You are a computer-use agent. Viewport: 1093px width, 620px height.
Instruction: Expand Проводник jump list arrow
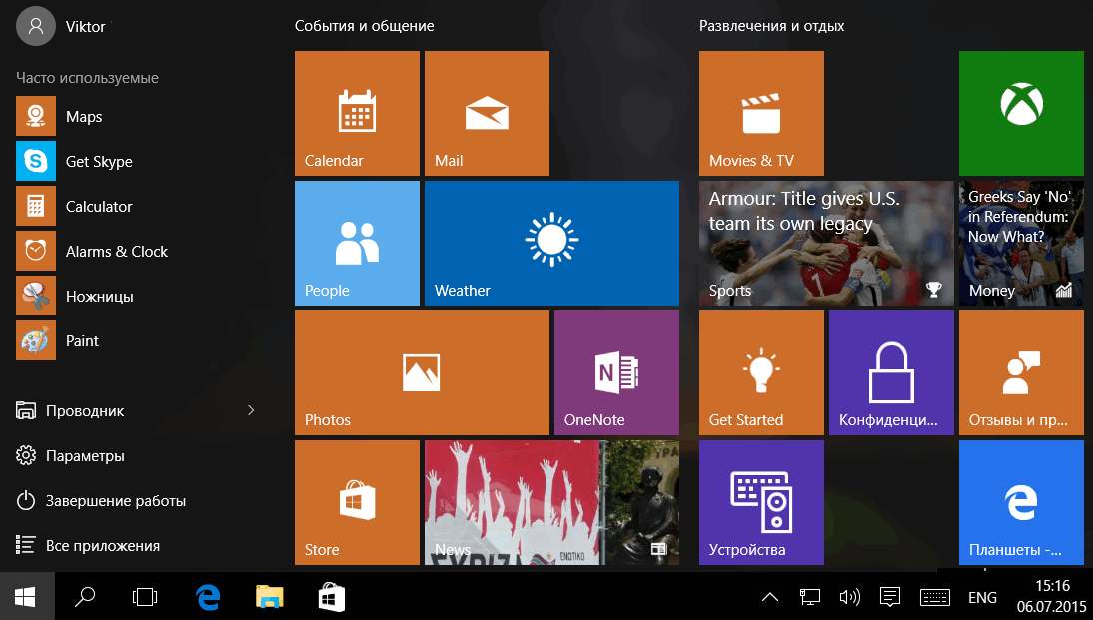[251, 410]
